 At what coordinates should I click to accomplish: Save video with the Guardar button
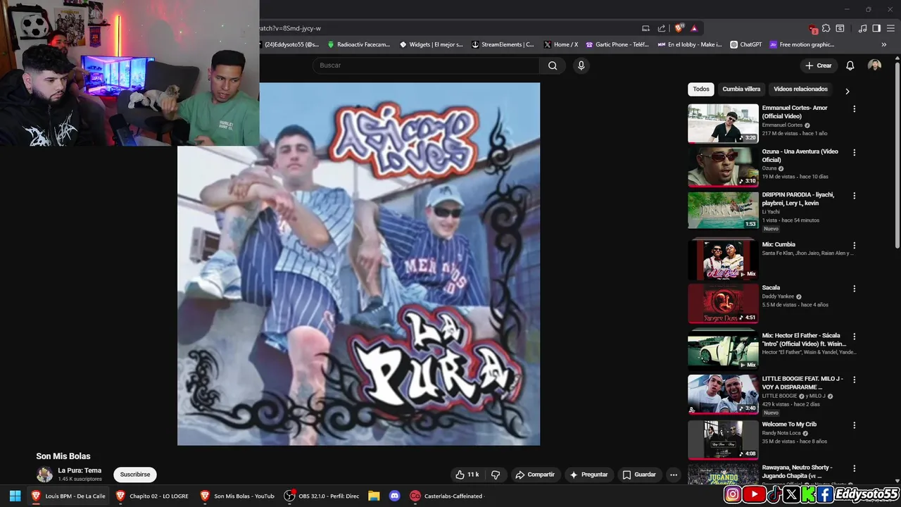[639, 475]
